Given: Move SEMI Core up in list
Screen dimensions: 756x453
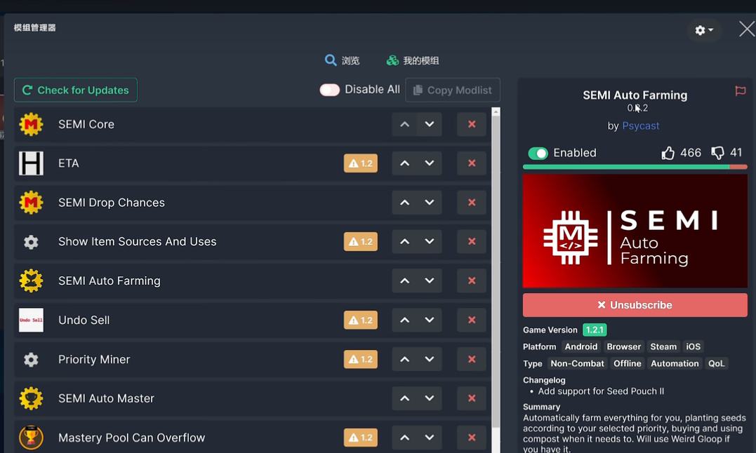Looking at the screenshot, I should click(404, 124).
